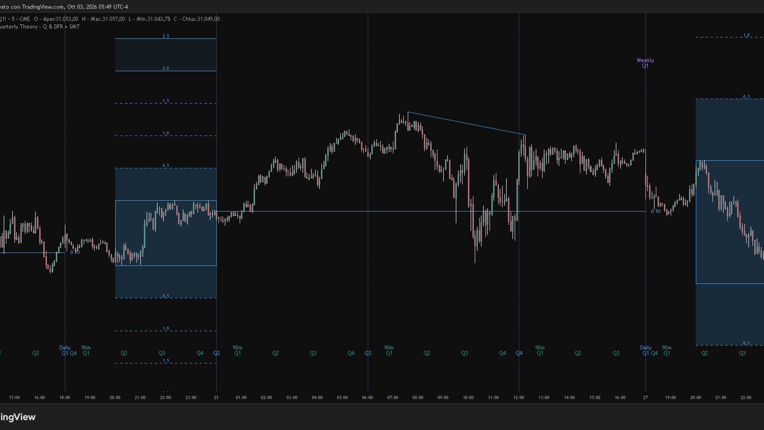
Task: Click the CME exchange label in header
Action: tap(25, 19)
